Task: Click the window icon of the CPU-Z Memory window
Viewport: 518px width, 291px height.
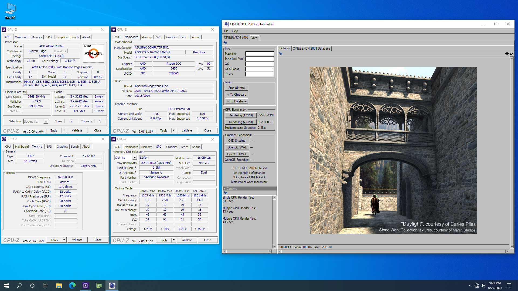Action: pos(4,139)
